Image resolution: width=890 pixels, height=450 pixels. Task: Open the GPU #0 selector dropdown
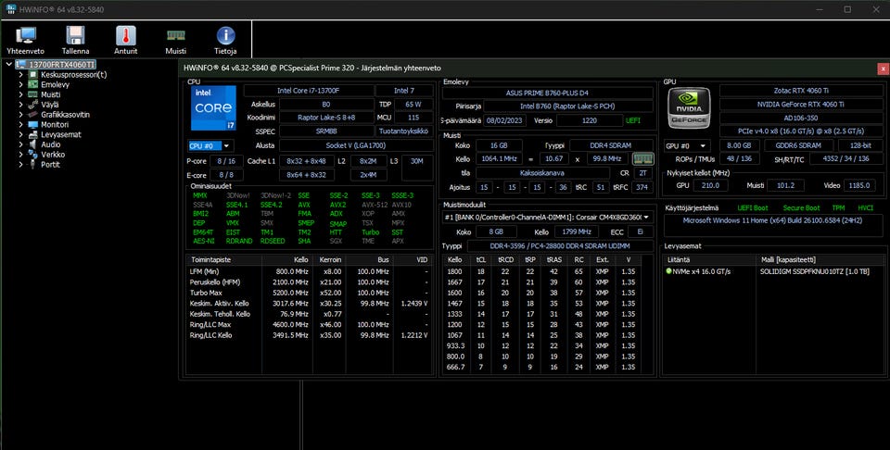(688, 145)
